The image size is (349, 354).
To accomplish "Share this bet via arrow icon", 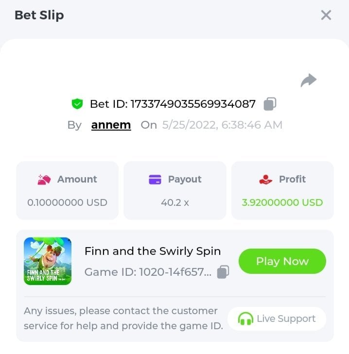I will (308, 80).
